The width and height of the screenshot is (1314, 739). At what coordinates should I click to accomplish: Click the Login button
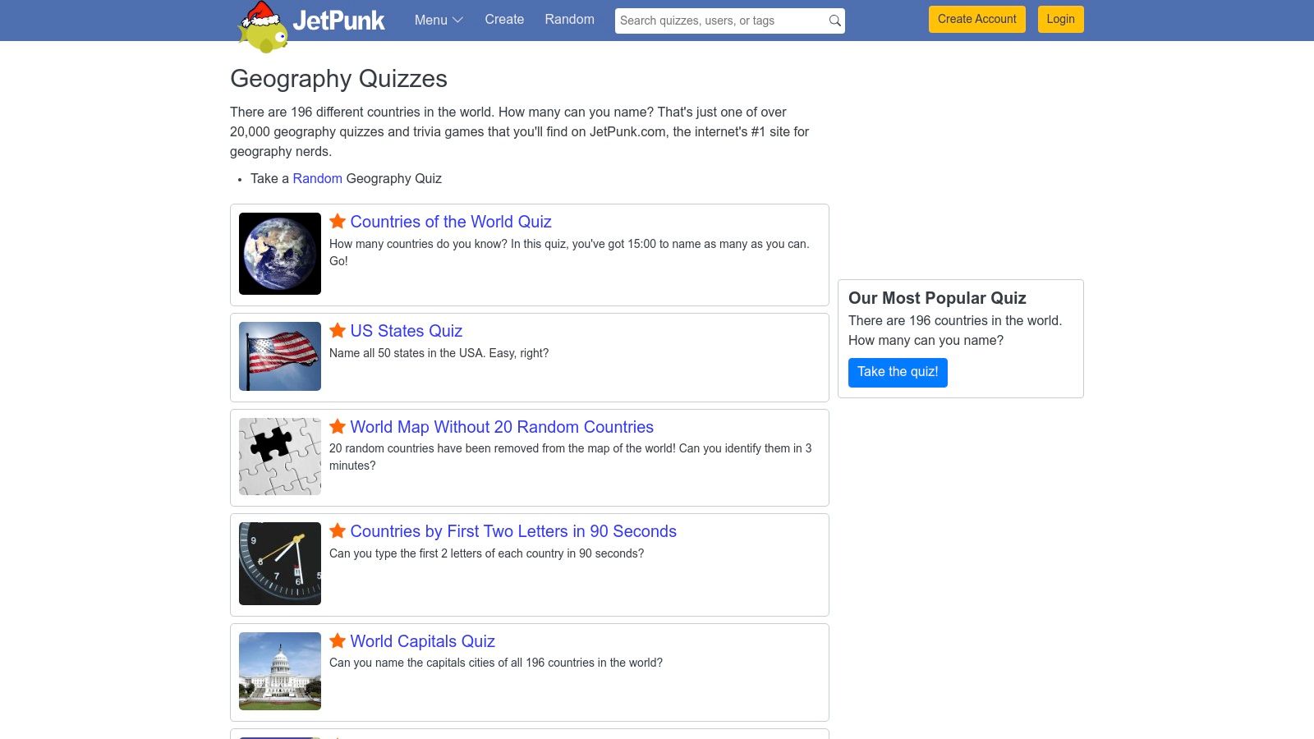1060,19
